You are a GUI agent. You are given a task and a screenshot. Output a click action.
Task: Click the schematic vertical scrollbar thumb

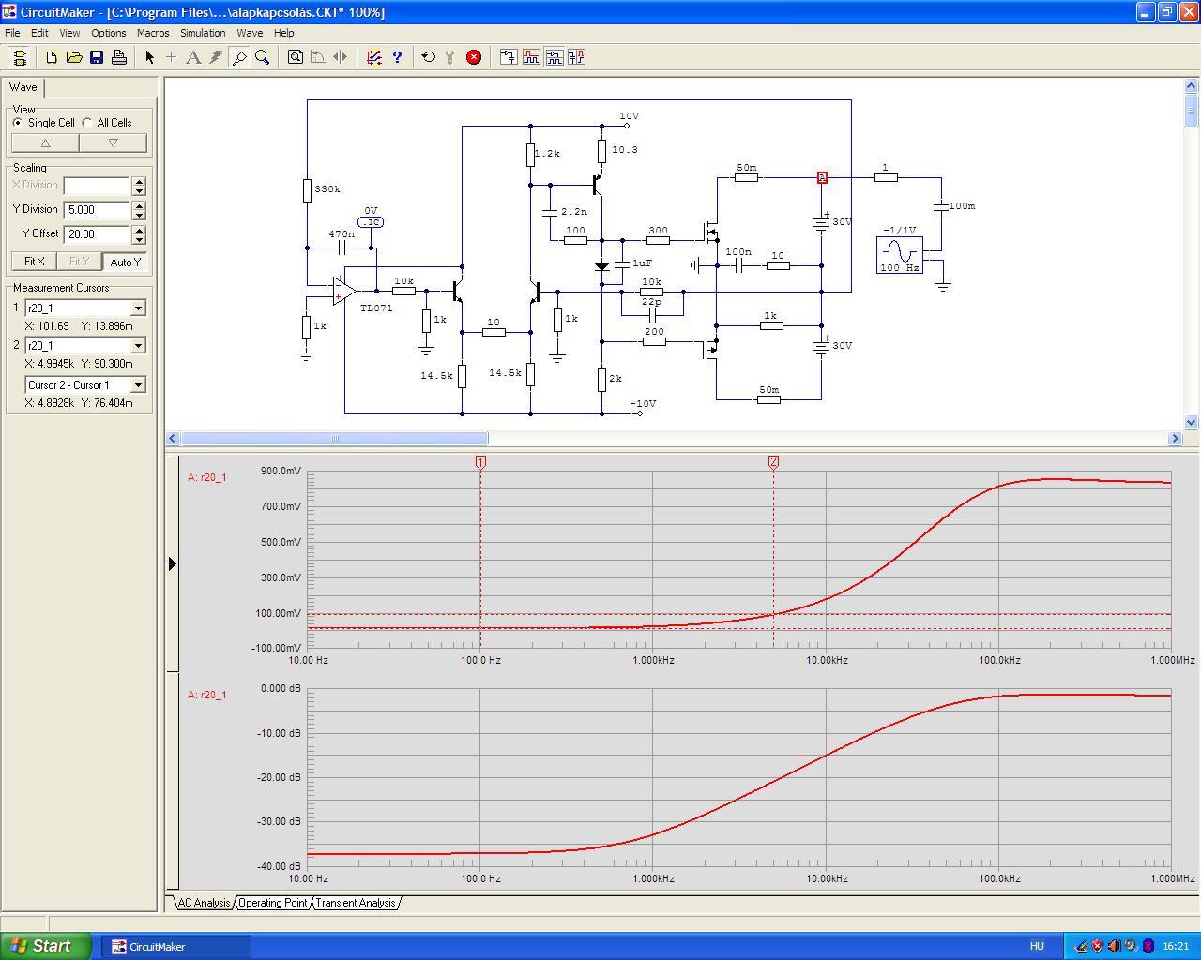coord(1192,112)
